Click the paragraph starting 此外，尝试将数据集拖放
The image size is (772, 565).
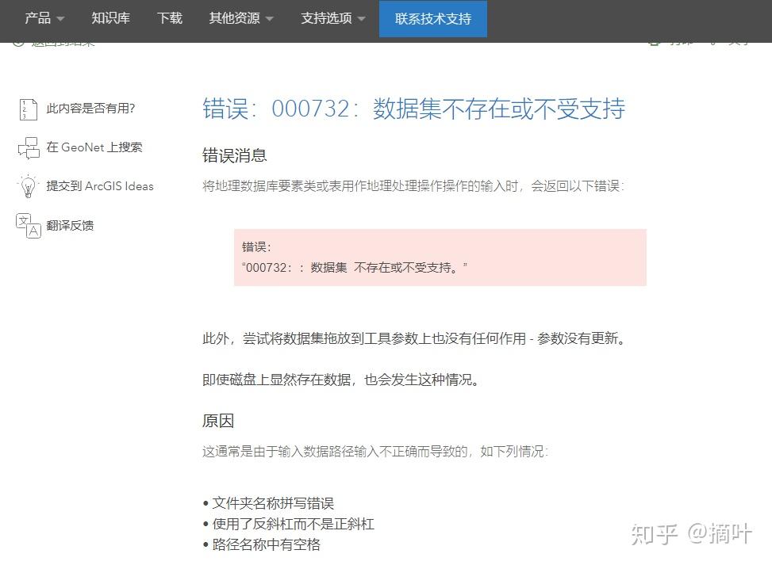click(x=414, y=338)
